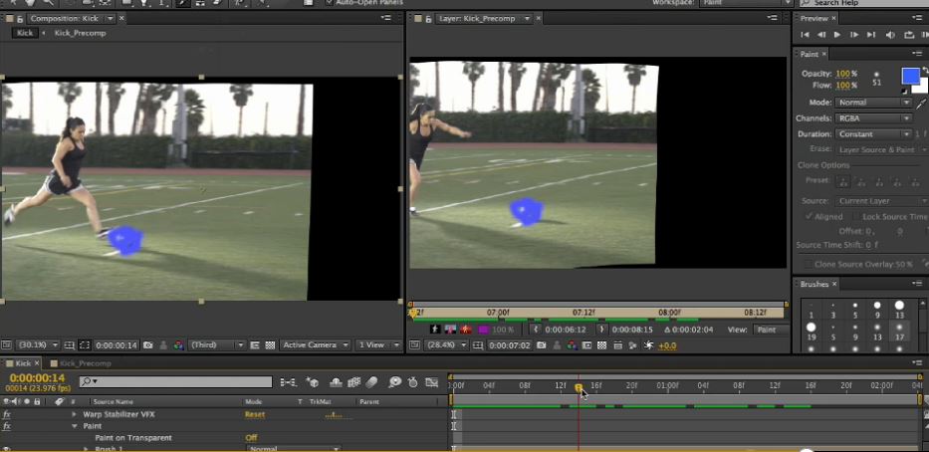Viewport: 929px width, 452px height.
Task: Open the Brushes panel options menu
Action: click(x=918, y=285)
